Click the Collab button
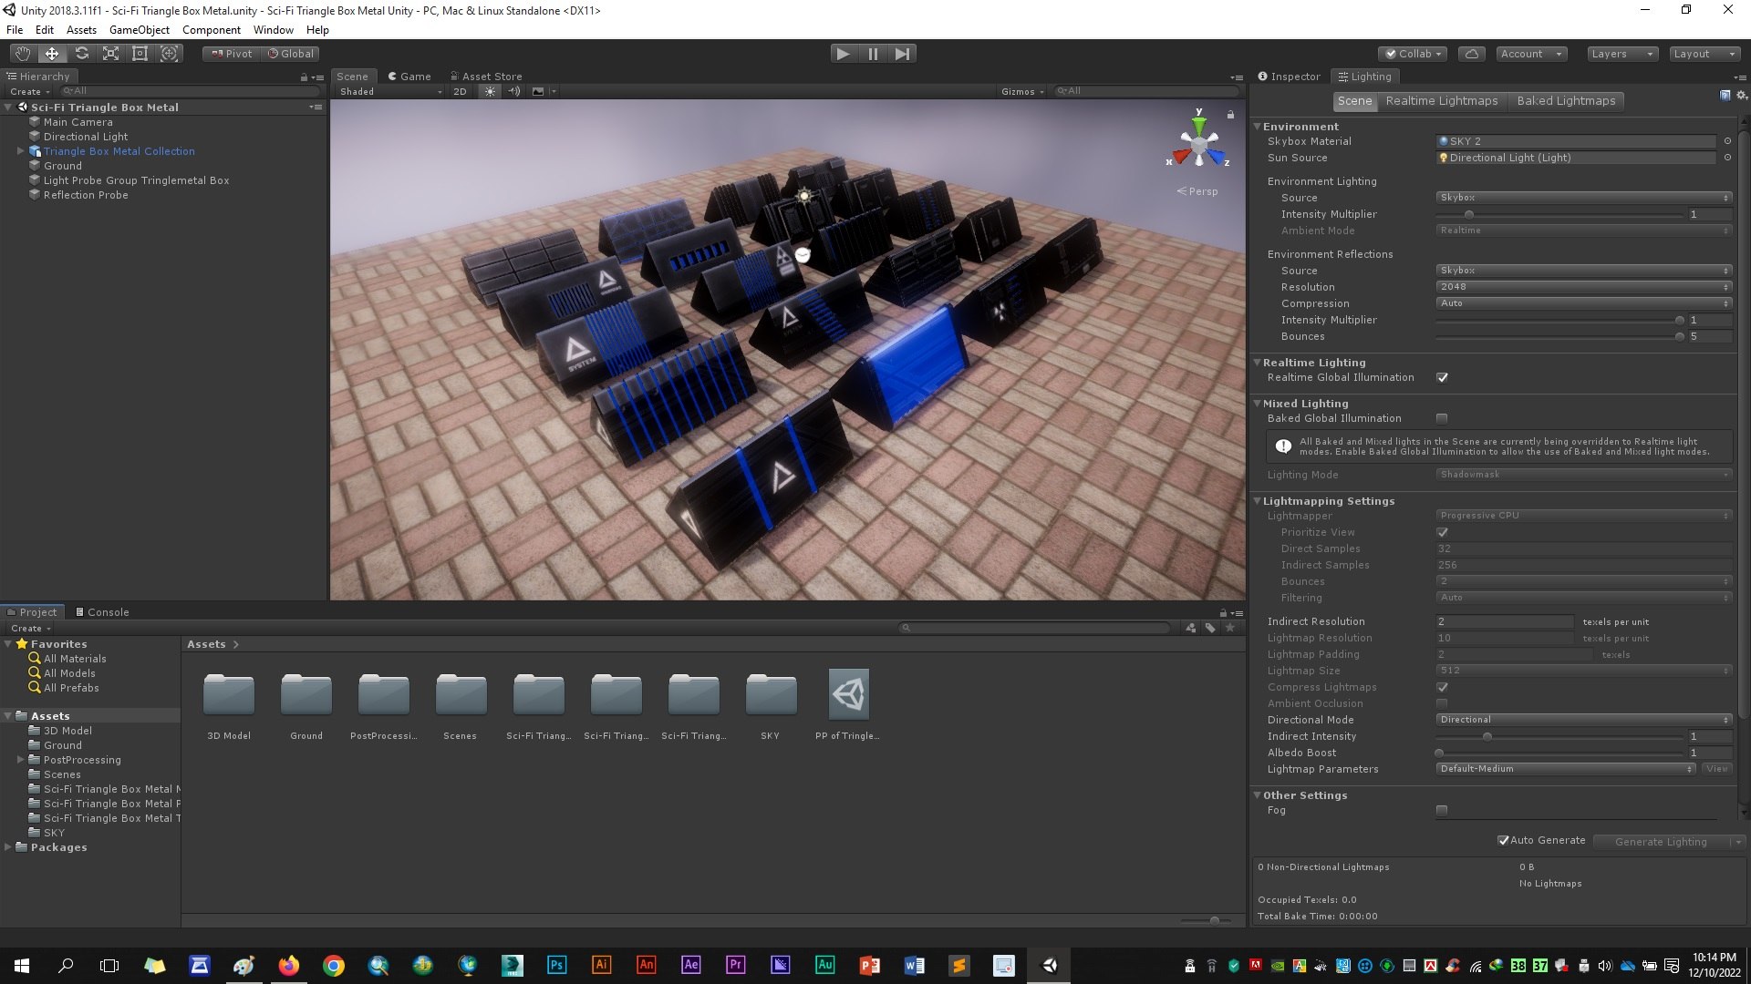1751x984 pixels. click(x=1413, y=54)
